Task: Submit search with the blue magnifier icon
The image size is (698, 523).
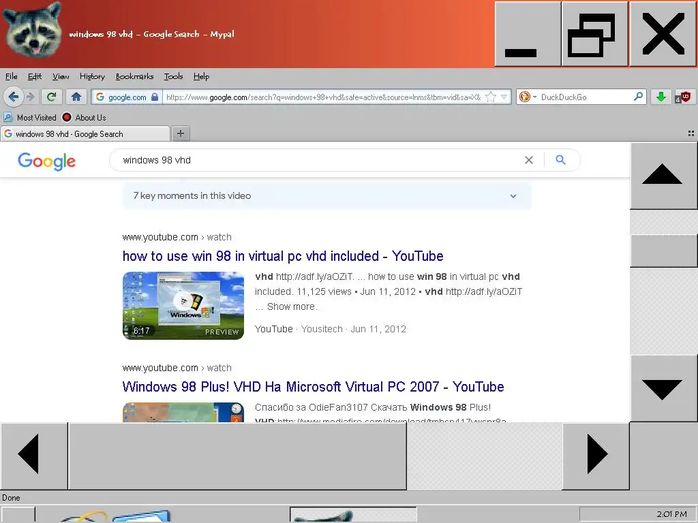Action: [560, 159]
